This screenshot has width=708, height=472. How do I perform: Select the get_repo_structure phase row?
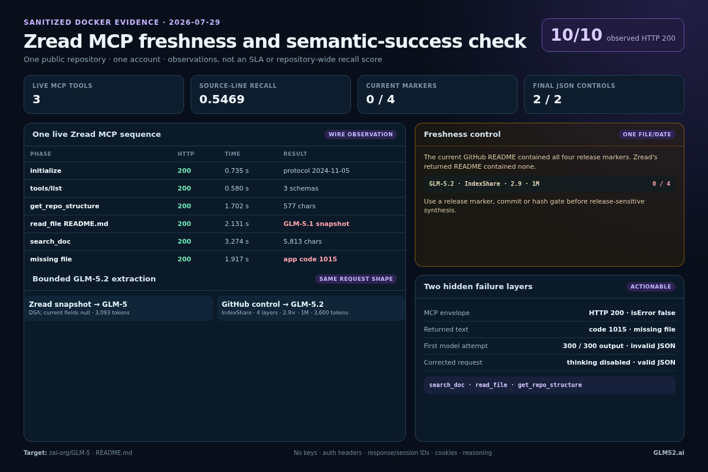tap(215, 206)
